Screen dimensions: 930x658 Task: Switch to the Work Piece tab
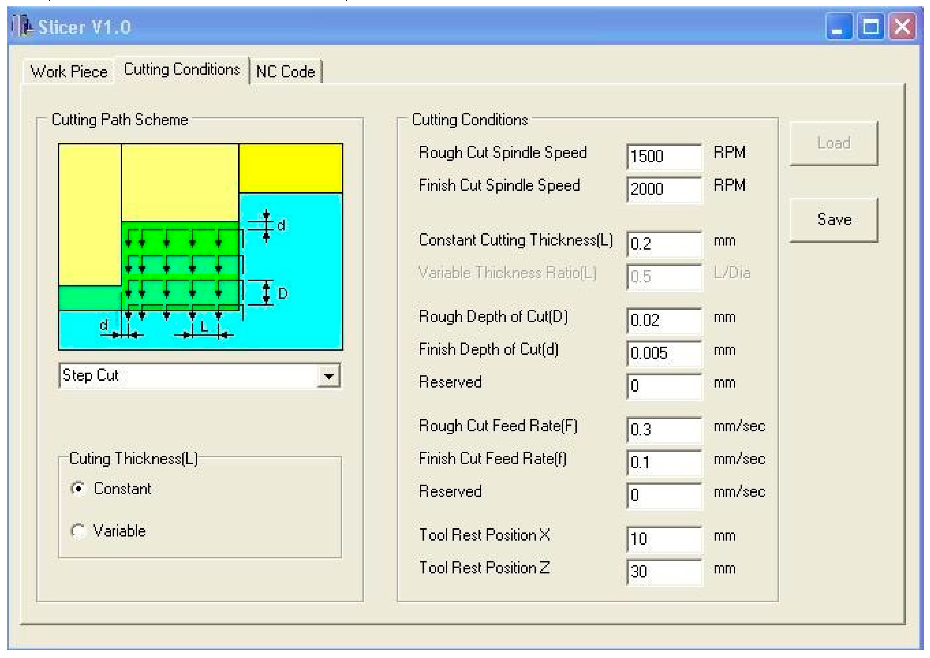pyautogui.click(x=69, y=72)
